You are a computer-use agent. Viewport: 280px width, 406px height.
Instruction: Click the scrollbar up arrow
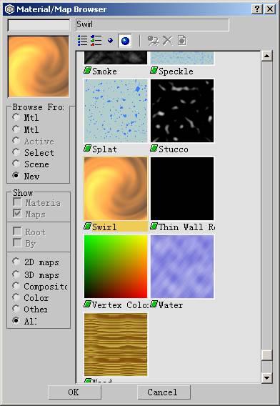click(x=267, y=56)
